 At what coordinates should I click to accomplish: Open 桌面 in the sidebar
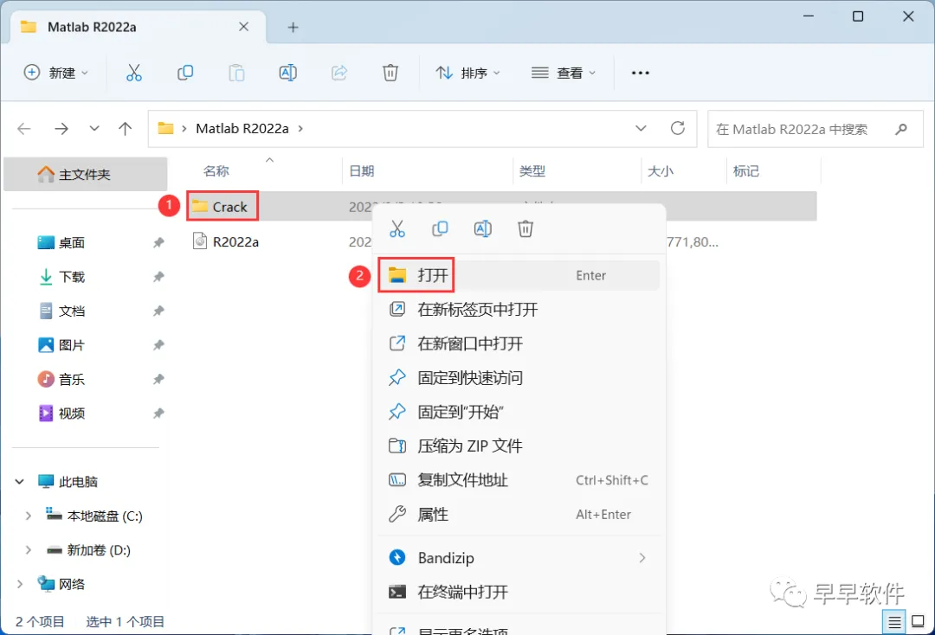tap(72, 242)
